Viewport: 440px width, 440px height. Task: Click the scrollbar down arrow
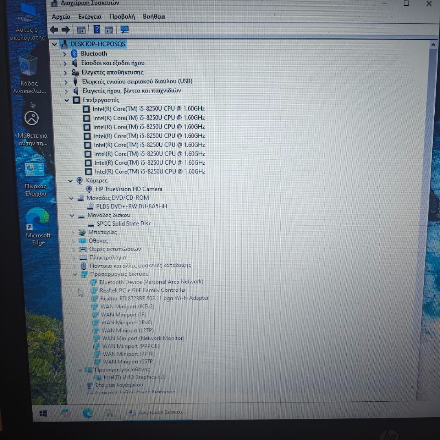412,387
